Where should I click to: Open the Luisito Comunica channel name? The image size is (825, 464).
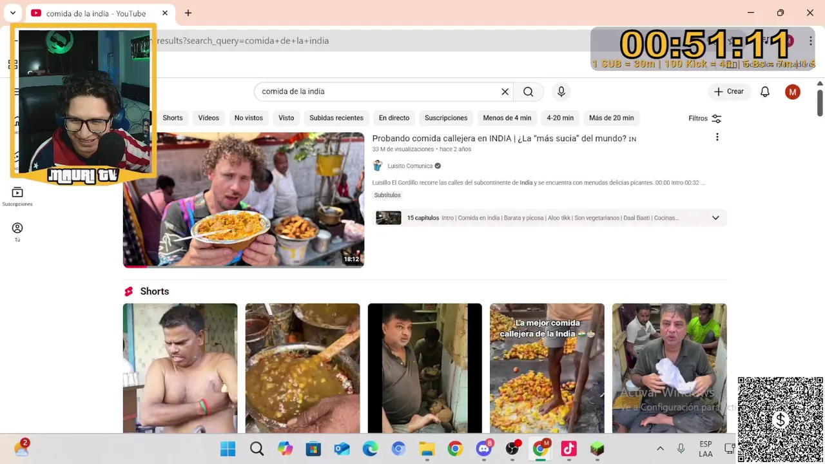[x=410, y=166]
